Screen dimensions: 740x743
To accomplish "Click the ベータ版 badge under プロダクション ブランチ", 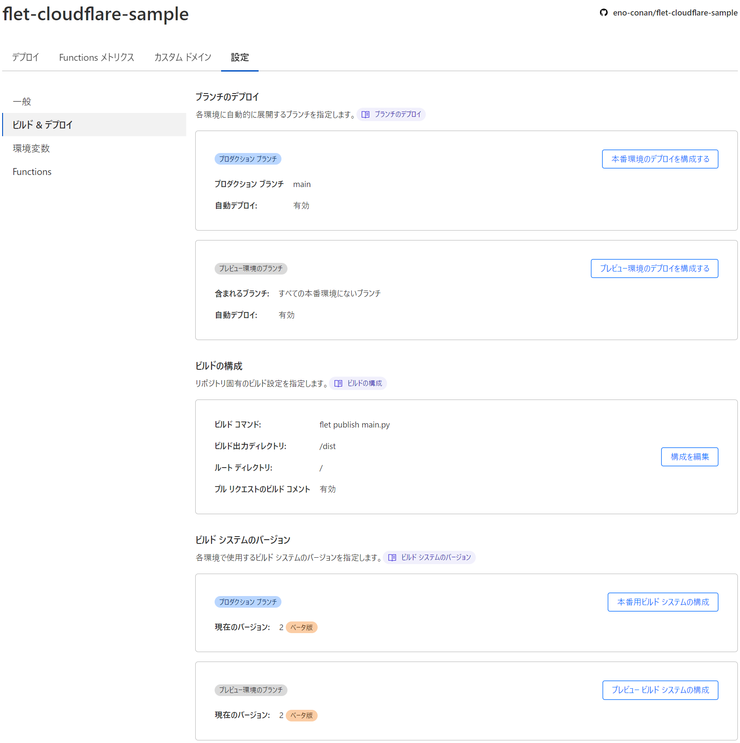I will [302, 627].
